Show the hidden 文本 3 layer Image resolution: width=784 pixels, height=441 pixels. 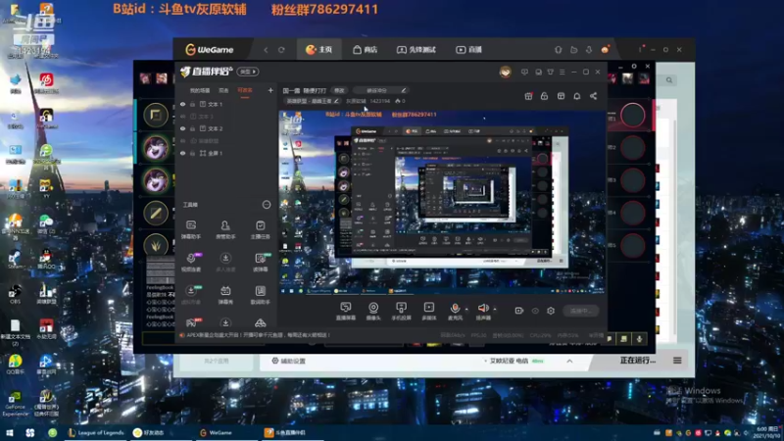click(x=182, y=116)
